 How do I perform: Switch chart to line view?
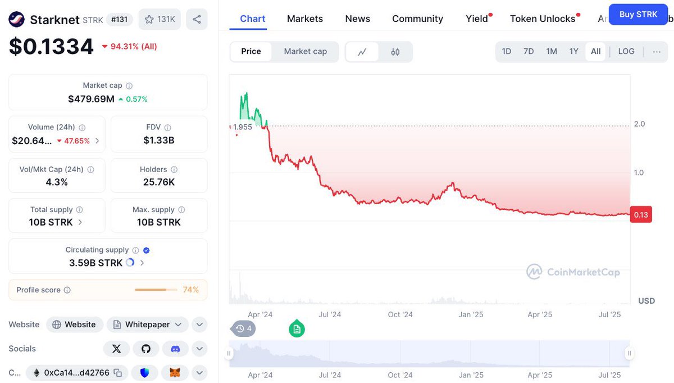coord(362,52)
